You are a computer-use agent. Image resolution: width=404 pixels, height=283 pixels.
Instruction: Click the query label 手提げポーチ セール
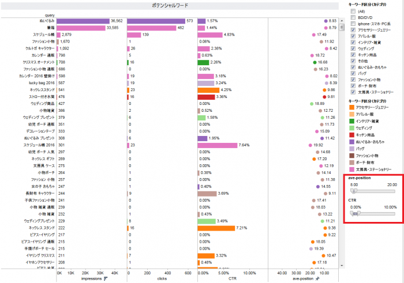[40, 249]
